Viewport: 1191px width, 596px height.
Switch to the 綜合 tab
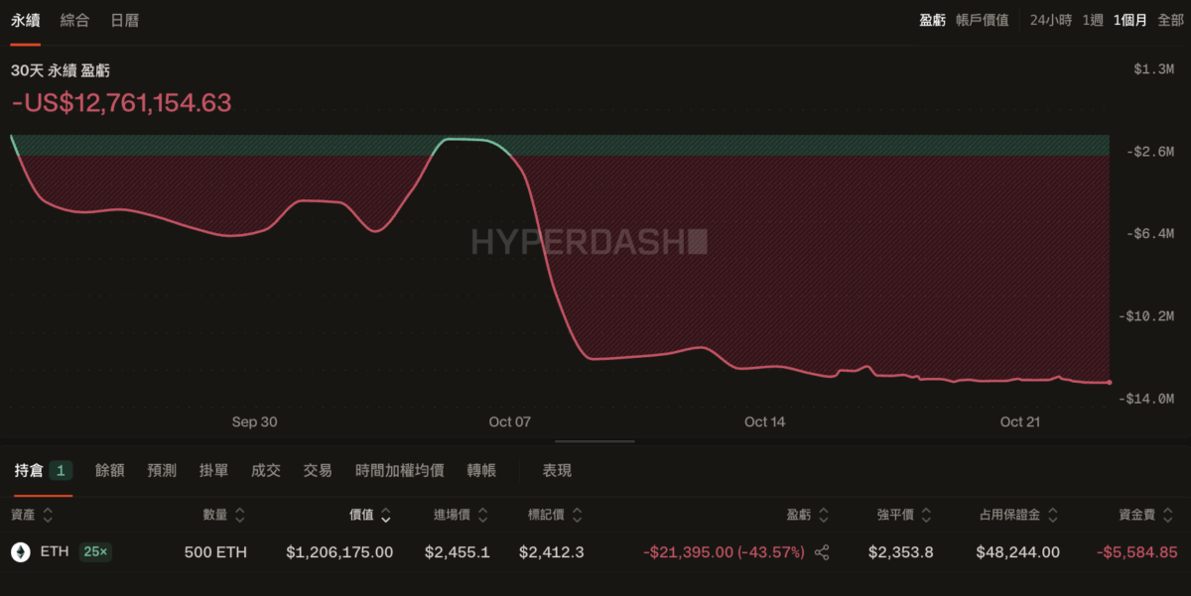[x=74, y=20]
